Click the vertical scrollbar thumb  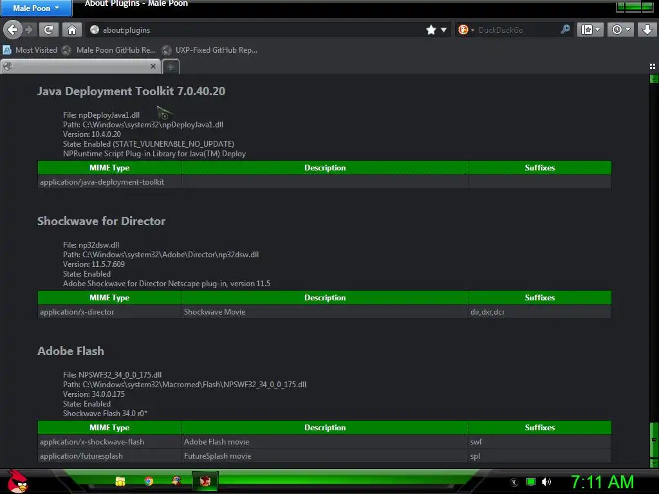pyautogui.click(x=654, y=440)
